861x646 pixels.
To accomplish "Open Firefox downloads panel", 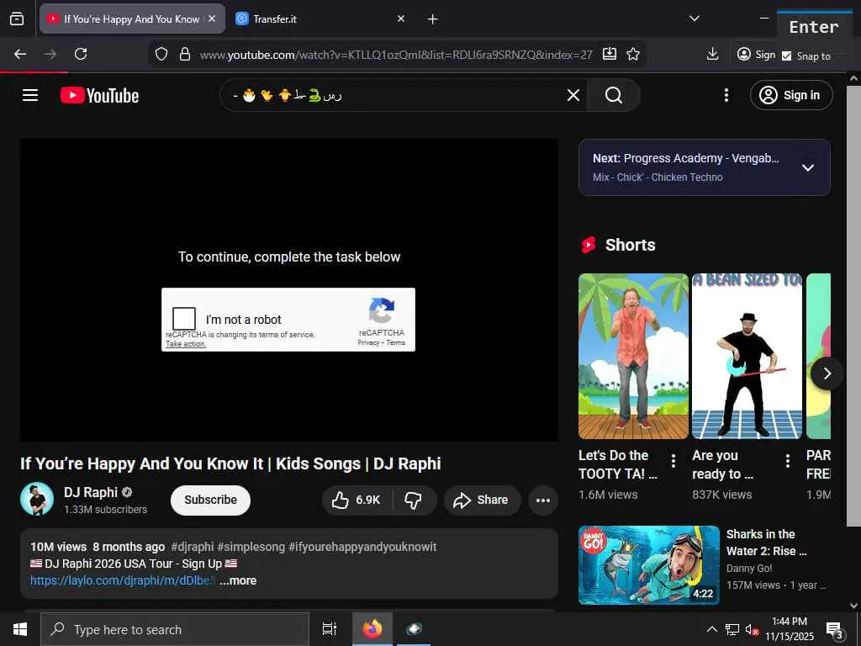I will (712, 54).
